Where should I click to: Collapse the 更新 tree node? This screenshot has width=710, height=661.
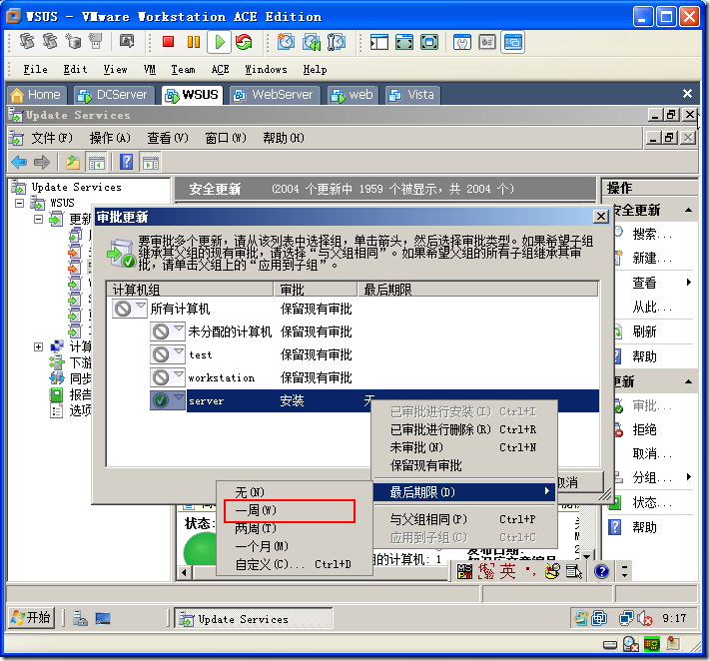coord(39,219)
